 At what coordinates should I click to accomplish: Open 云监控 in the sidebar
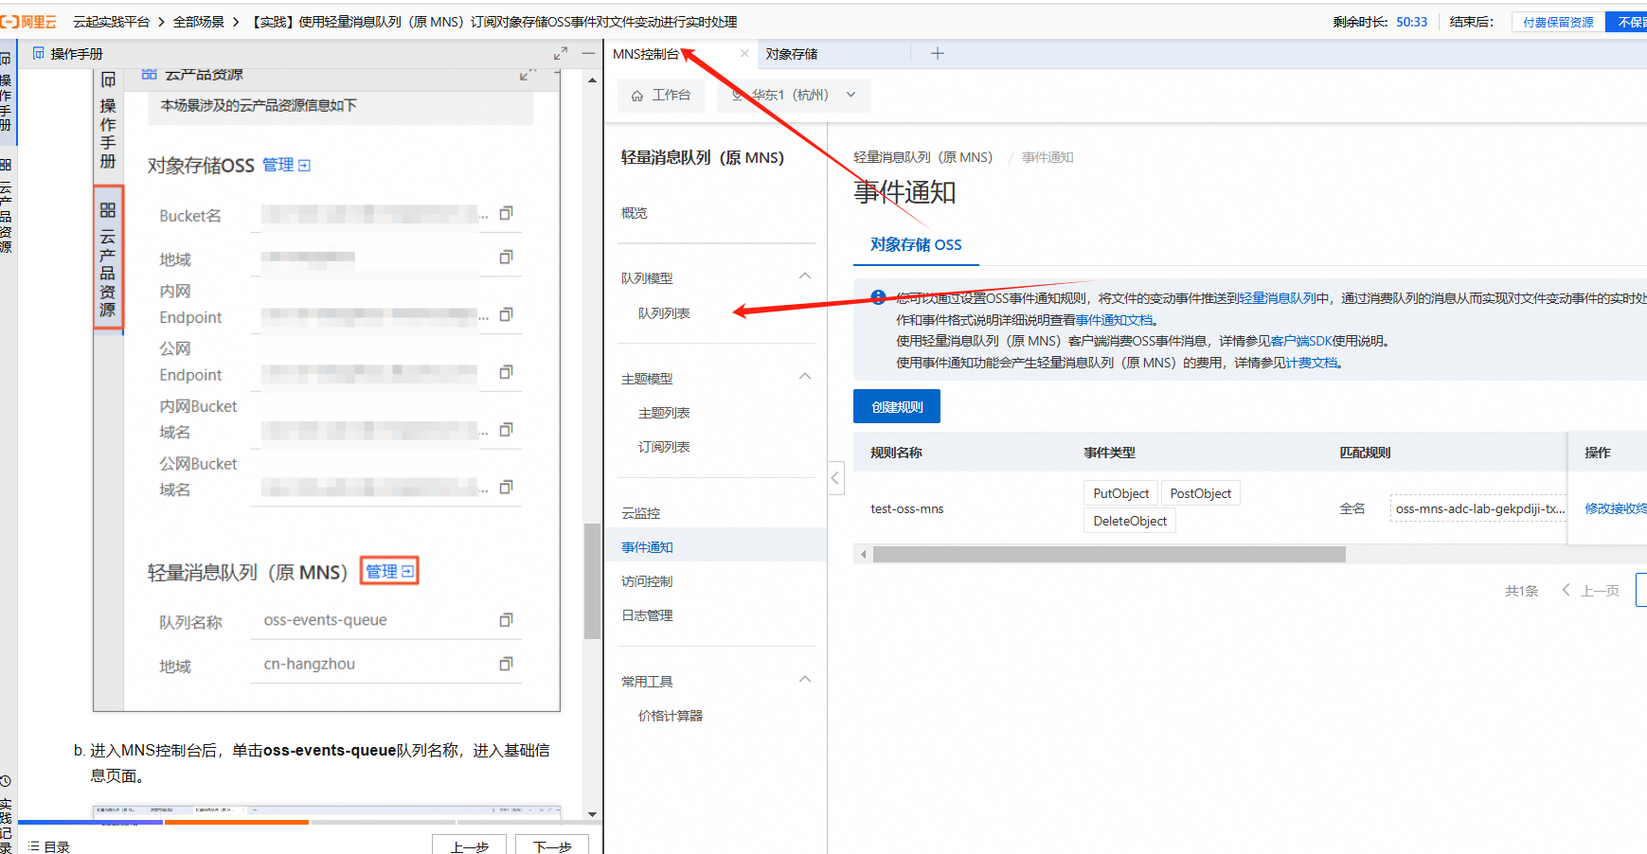pyautogui.click(x=641, y=513)
